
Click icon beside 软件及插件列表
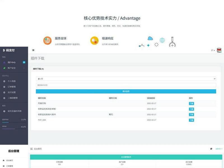point(4,111)
